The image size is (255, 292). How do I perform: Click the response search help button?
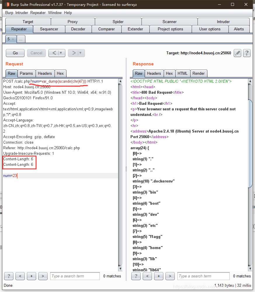[136, 276]
